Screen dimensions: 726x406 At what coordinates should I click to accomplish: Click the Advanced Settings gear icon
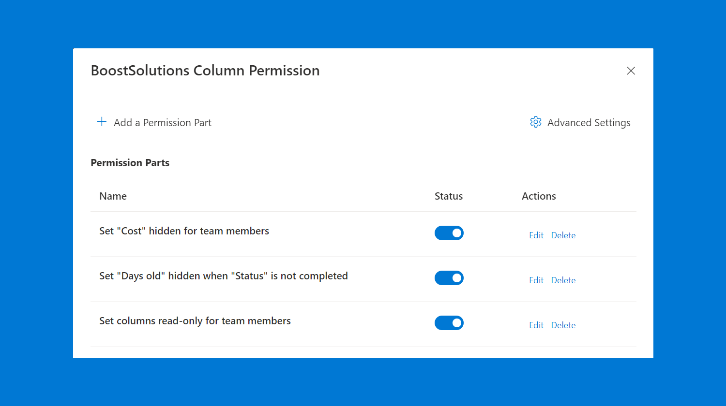point(536,122)
